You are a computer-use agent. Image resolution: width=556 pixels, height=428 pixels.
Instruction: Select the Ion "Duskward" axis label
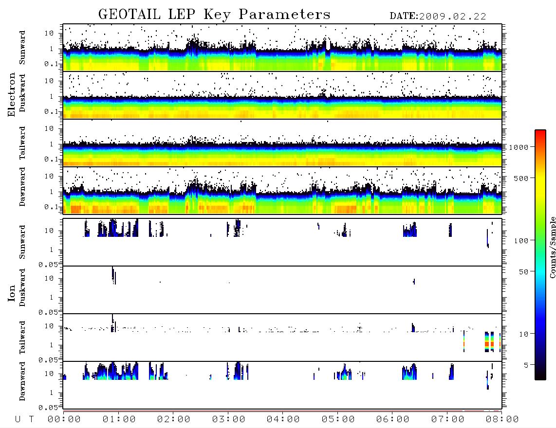pos(22,287)
